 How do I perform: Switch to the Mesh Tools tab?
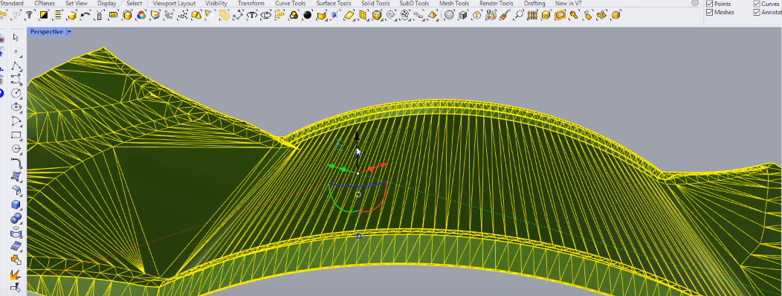pyautogui.click(x=454, y=4)
